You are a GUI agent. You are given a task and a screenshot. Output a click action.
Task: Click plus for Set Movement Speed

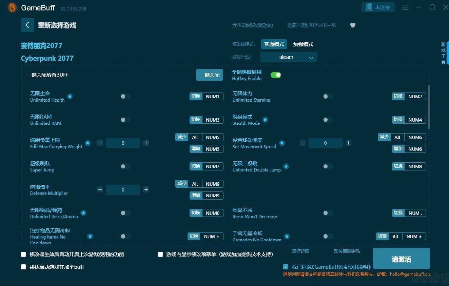tap(348, 143)
